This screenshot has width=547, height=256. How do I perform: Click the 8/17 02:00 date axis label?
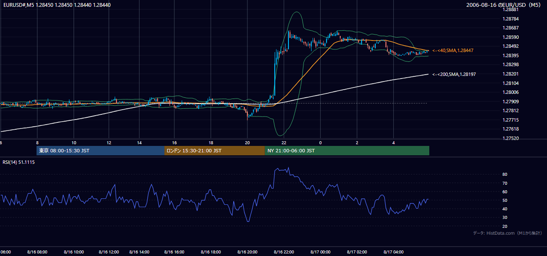pos(357,252)
